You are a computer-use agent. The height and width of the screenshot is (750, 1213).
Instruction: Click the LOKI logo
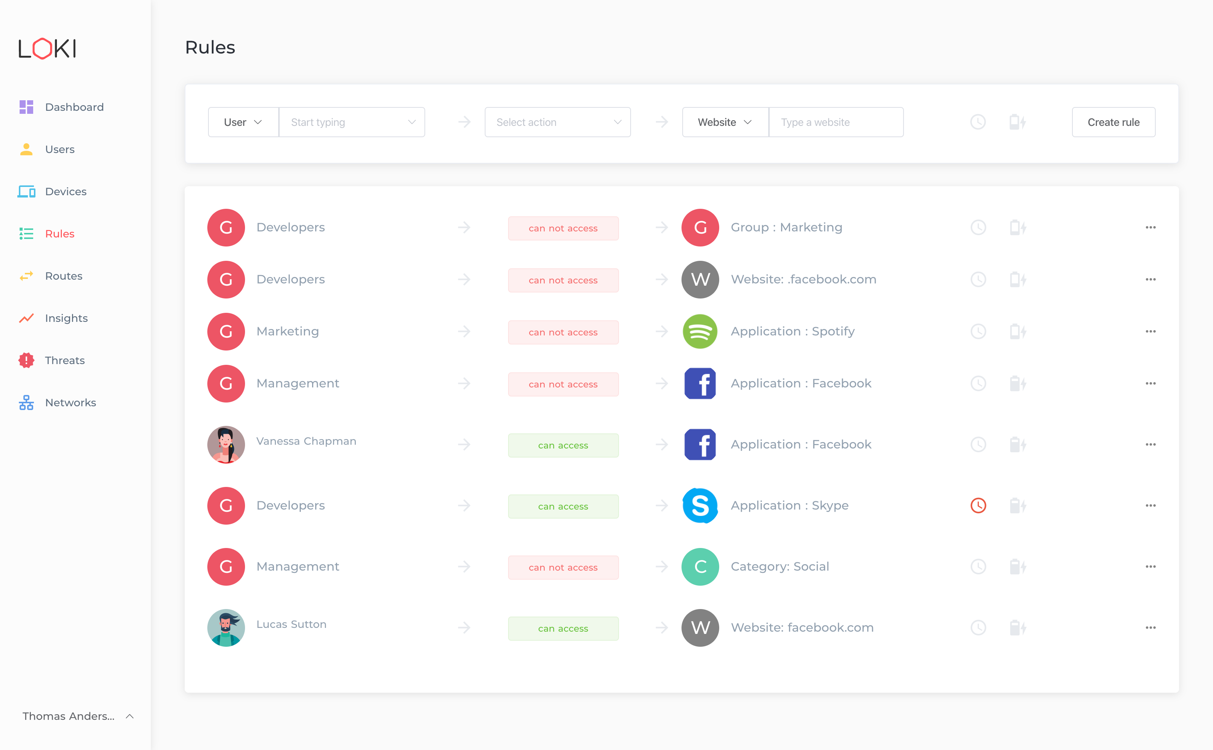click(x=47, y=49)
